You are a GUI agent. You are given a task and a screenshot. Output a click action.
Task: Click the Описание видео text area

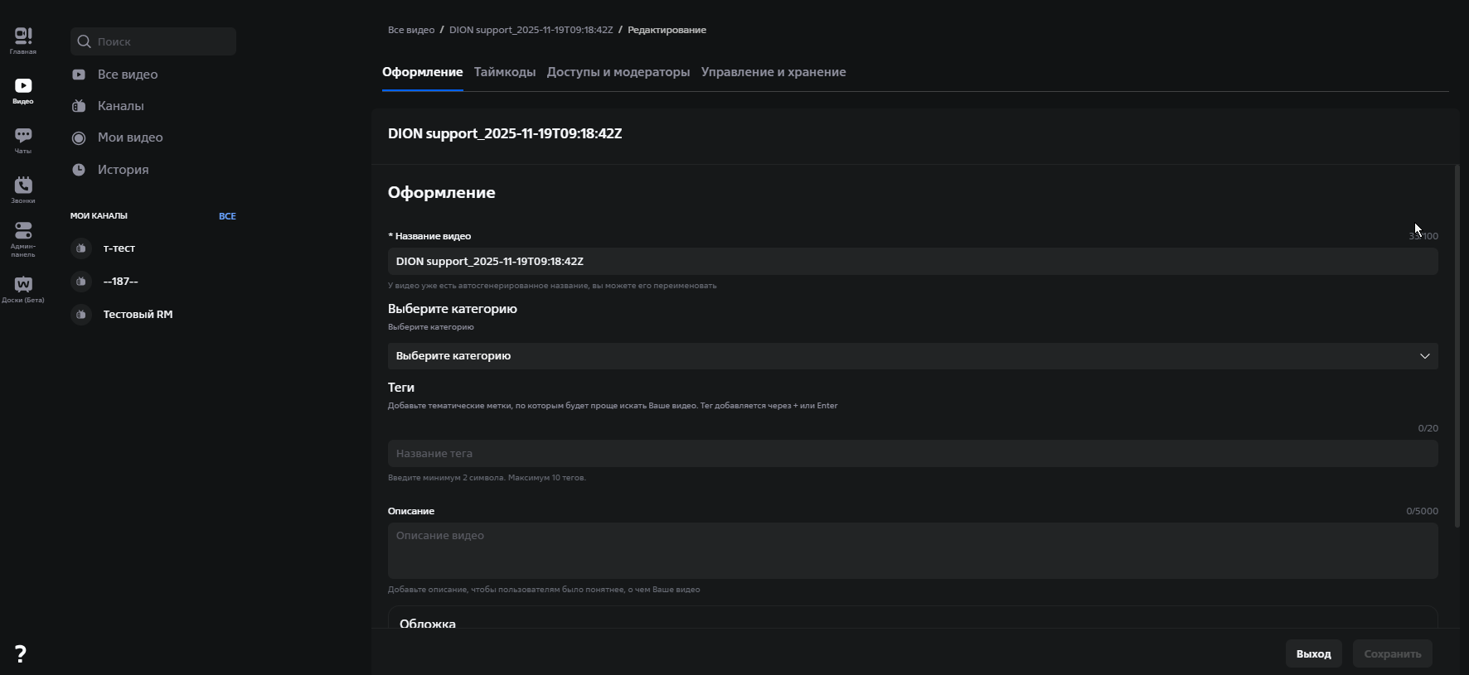click(x=912, y=550)
